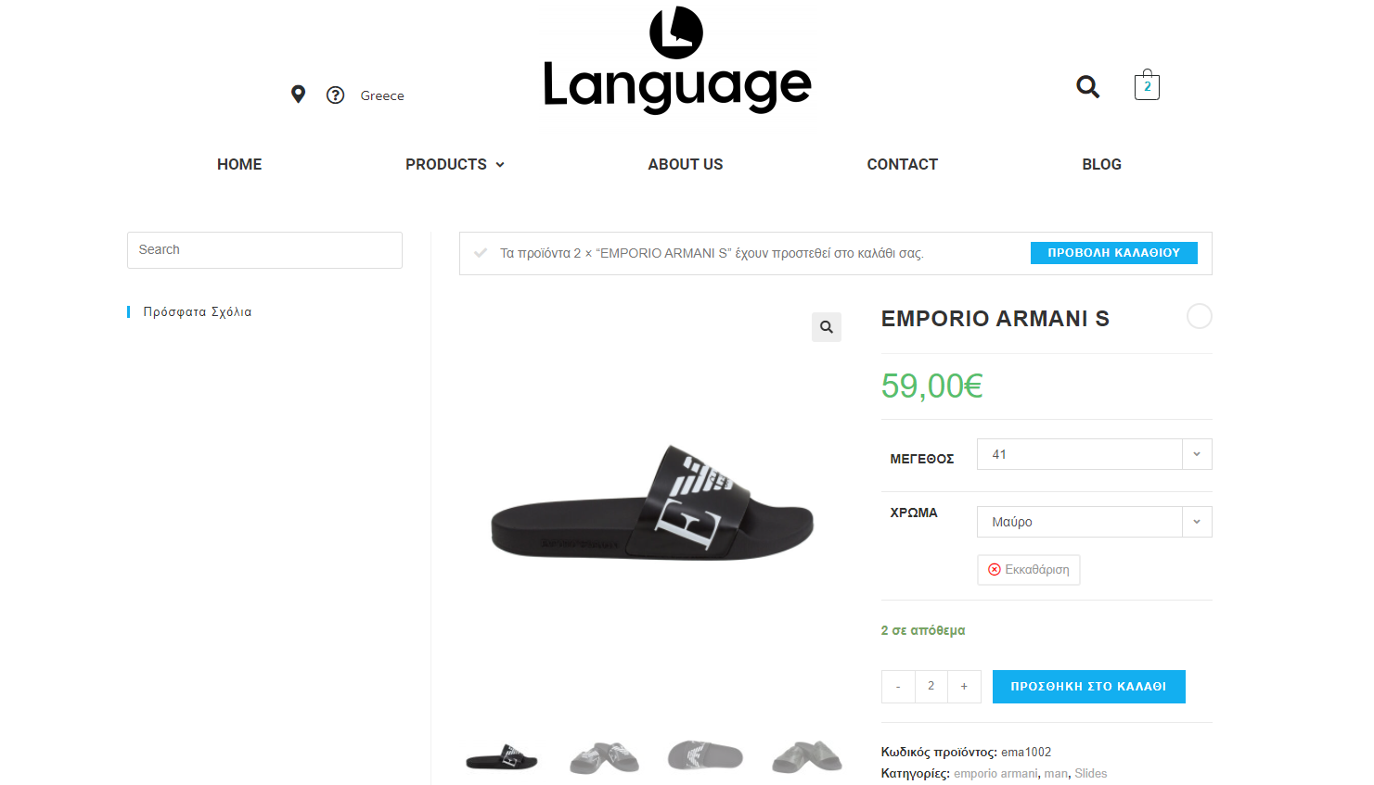
Task: Go to the ABOUT US page
Action: (686, 164)
